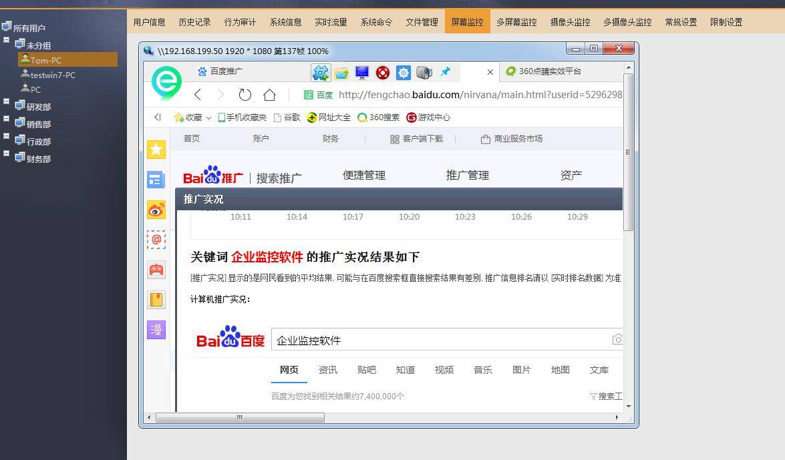Expand the 财务部 group

click(x=7, y=153)
